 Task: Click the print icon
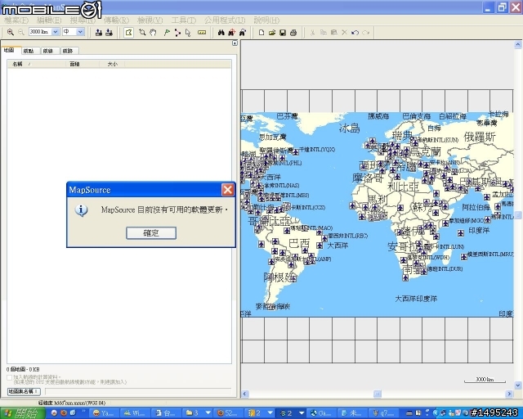coord(293,33)
